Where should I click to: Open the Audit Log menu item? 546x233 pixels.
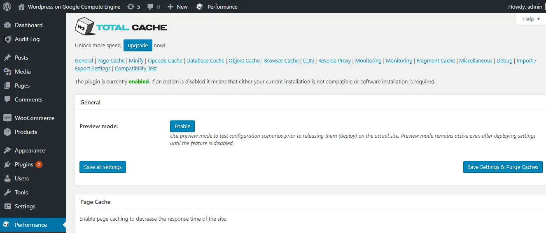pos(33,39)
